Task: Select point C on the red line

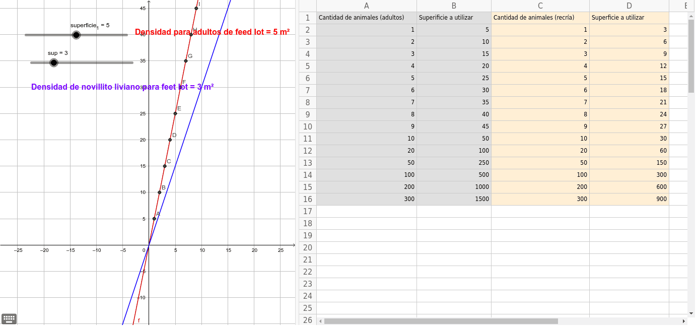Action: [165, 166]
